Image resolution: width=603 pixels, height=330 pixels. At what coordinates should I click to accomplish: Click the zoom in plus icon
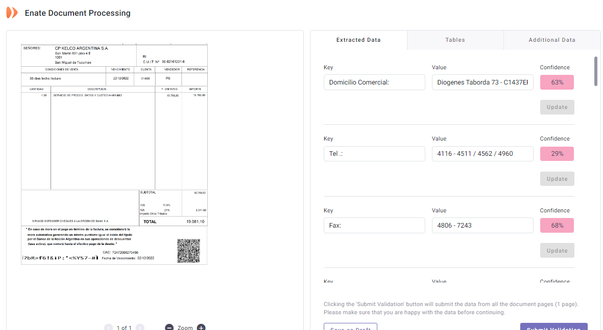pyautogui.click(x=201, y=327)
